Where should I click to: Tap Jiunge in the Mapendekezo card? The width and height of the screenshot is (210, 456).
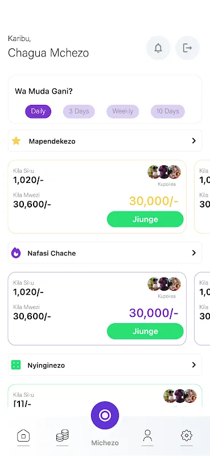tap(145, 219)
